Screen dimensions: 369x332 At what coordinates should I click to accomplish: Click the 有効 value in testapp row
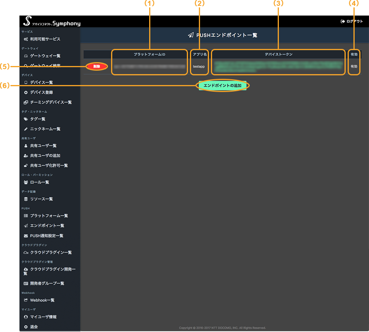[354, 66]
